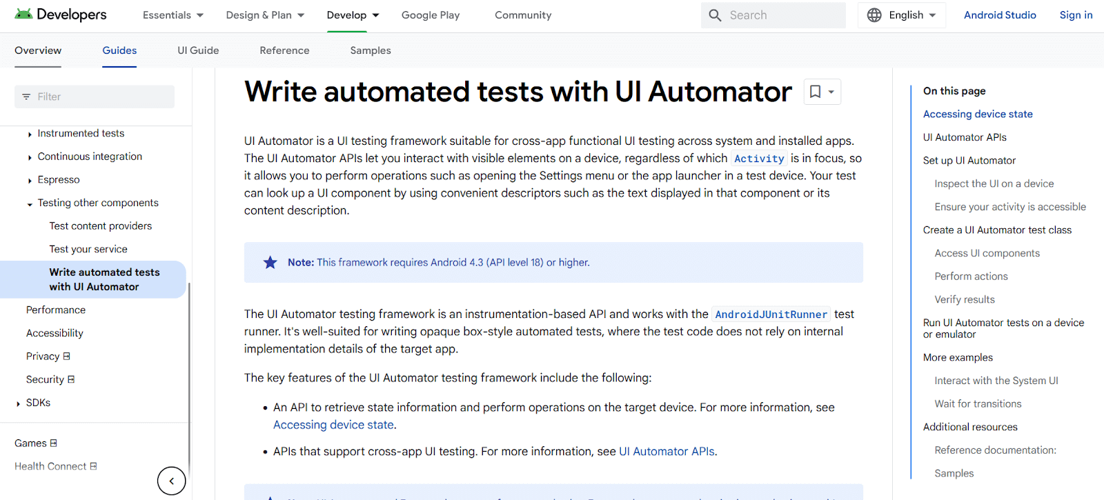Switch to the Guides tab

[x=119, y=50]
